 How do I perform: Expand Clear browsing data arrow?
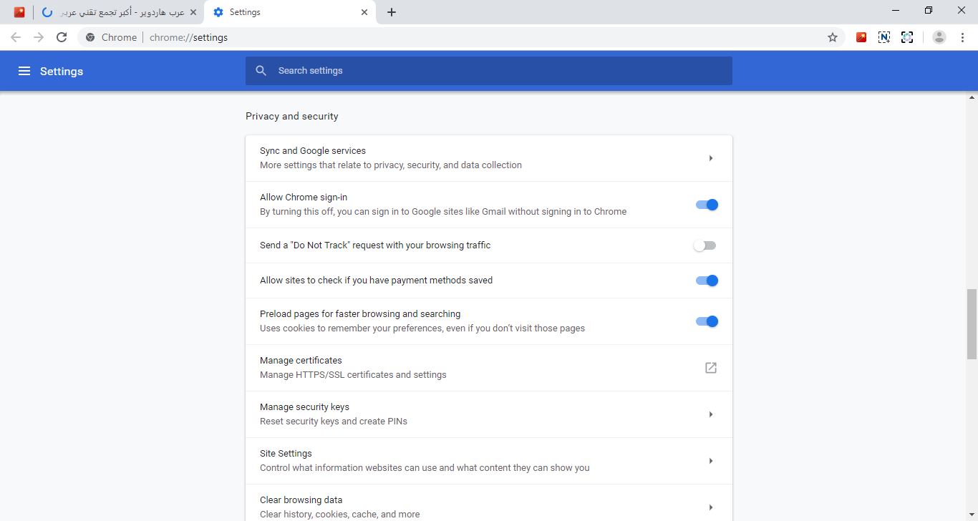coord(711,507)
